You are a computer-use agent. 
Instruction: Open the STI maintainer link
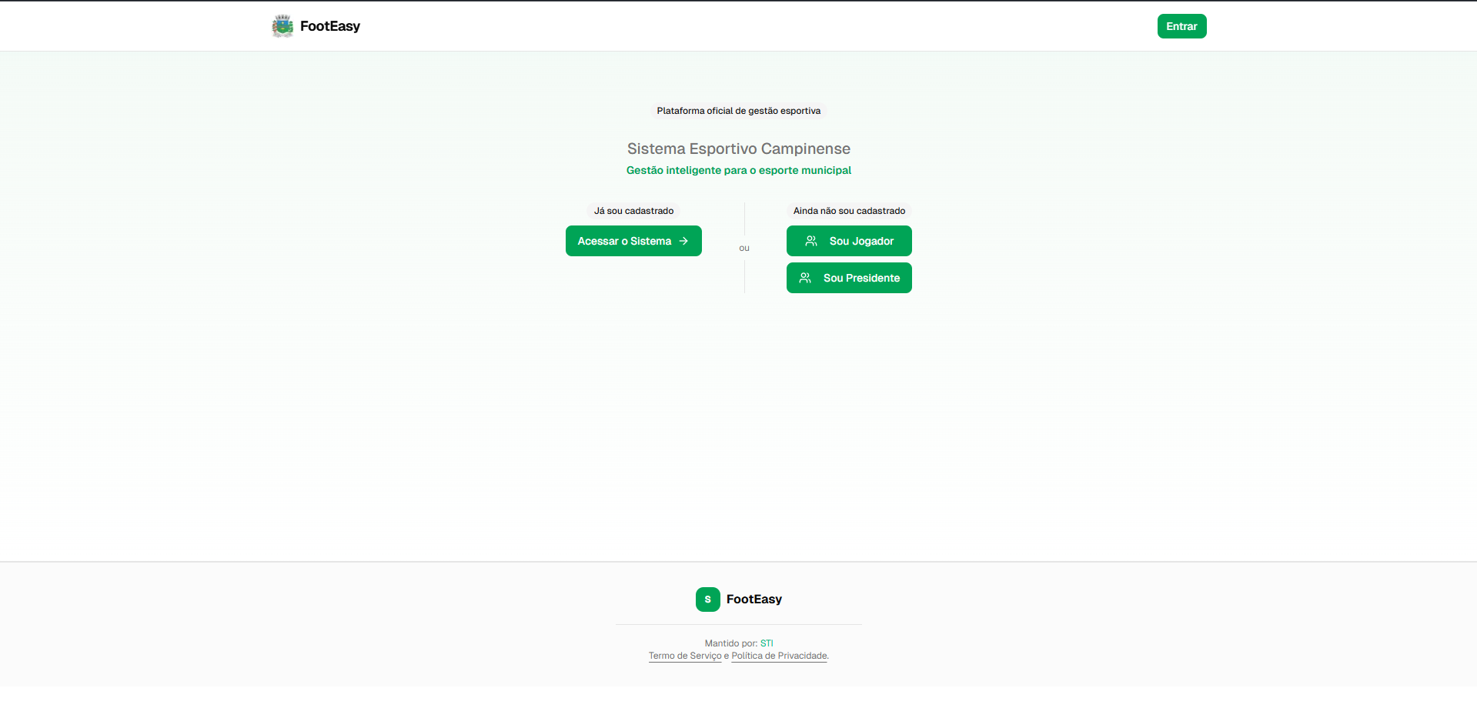[x=767, y=643]
